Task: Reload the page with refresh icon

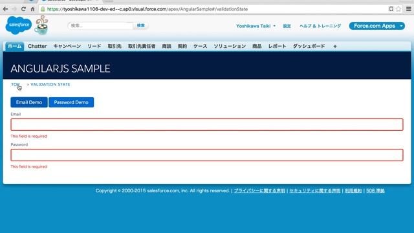Action: click(x=23, y=9)
